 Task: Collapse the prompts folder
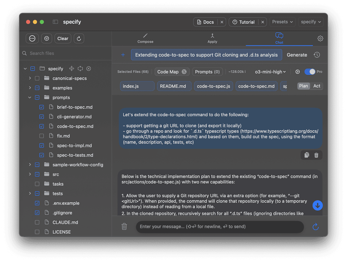(30, 97)
